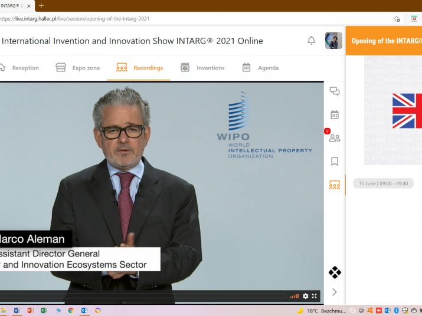Add page to favorites star icon

(x=397, y=19)
